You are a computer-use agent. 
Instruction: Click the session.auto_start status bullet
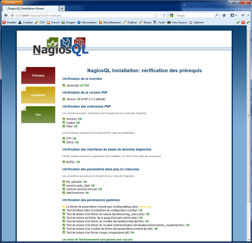64,186
